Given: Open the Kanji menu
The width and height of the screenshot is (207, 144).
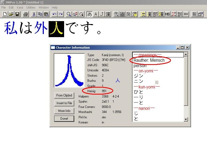Looking at the screenshot, I should [x=20, y=7].
